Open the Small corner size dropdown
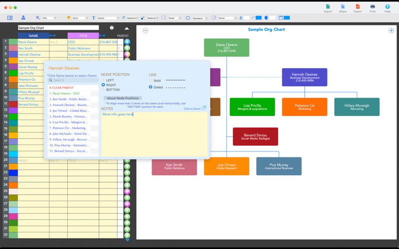 coord(174,18)
